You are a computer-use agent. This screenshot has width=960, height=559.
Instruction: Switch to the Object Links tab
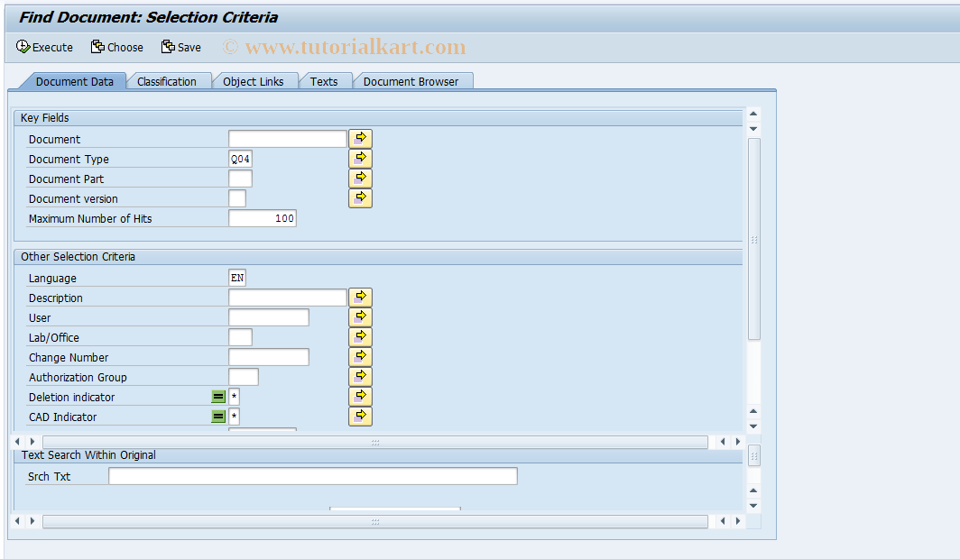255,80
